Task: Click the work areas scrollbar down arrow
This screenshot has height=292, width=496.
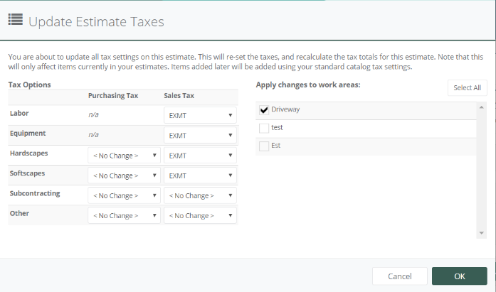Action: 482,233
